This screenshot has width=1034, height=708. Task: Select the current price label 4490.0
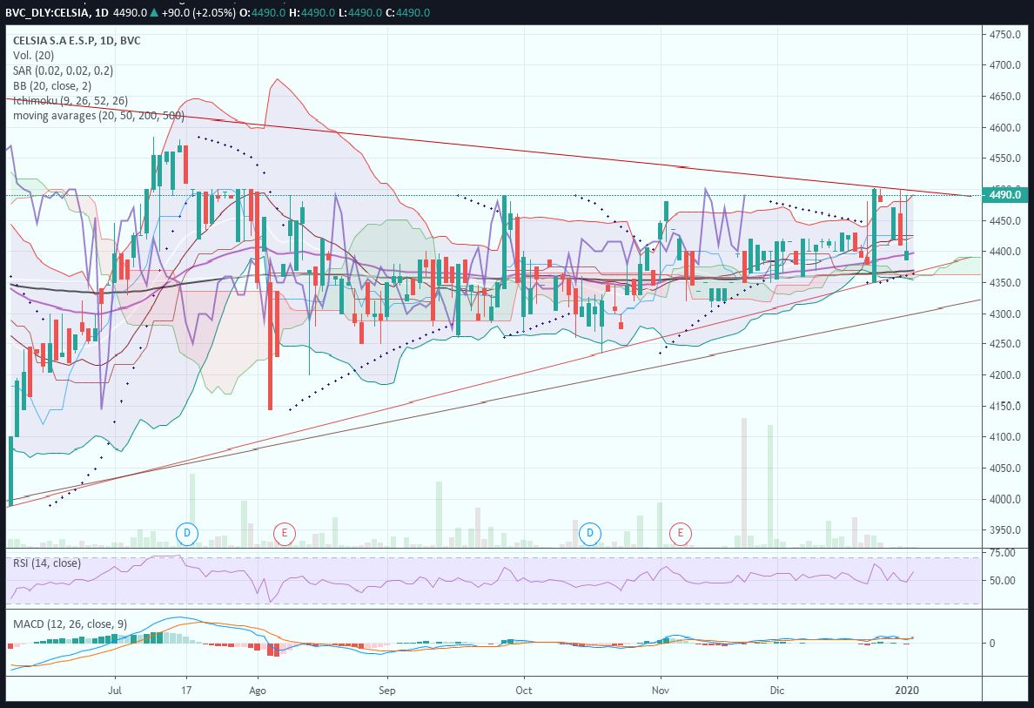tap(1005, 195)
